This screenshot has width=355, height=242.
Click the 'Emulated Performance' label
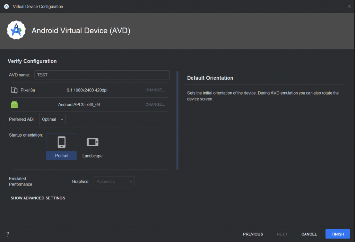click(x=20, y=181)
